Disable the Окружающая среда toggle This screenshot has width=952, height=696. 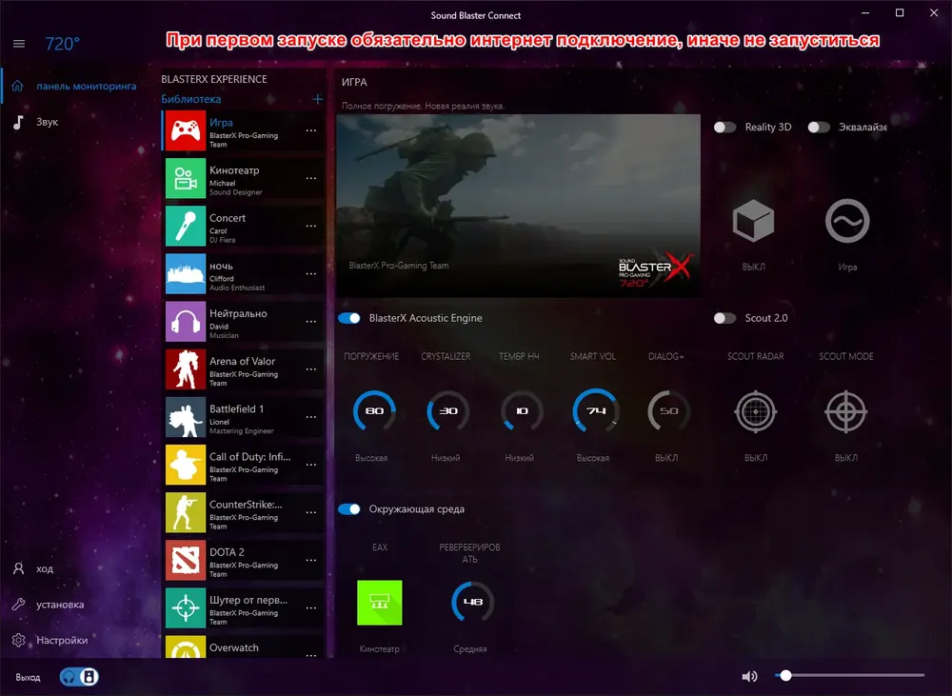(x=349, y=509)
